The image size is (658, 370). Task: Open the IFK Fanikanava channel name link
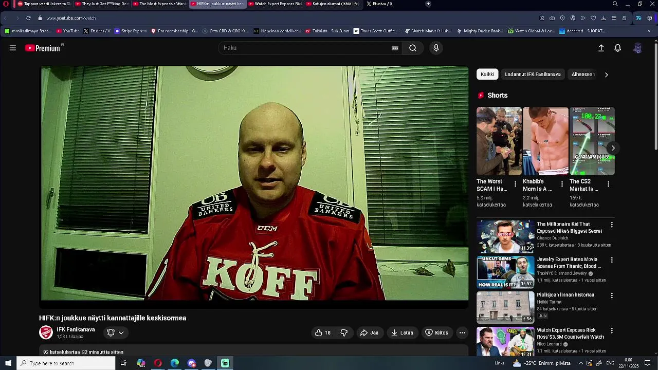[76, 329]
